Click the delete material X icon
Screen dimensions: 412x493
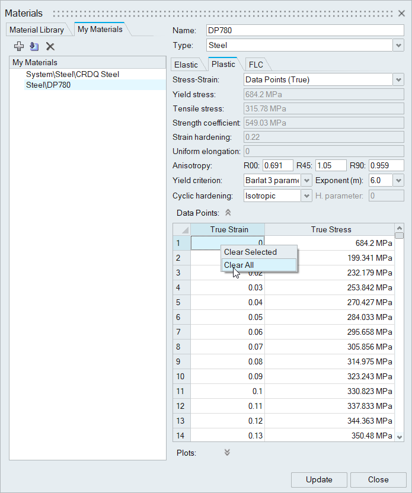pos(50,46)
